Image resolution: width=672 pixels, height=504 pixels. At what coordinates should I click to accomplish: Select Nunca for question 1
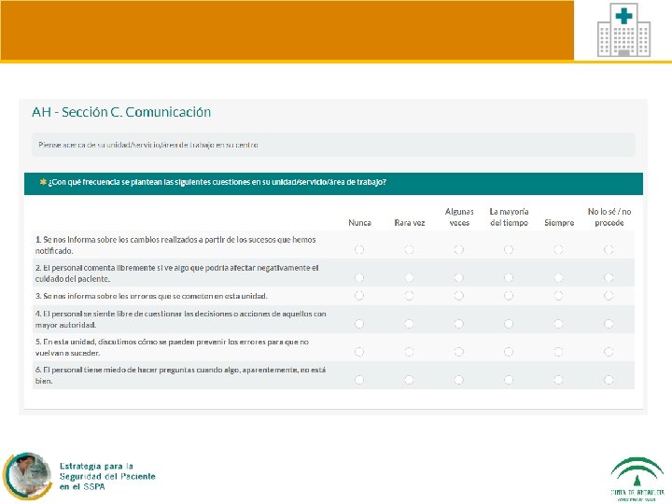click(x=359, y=249)
